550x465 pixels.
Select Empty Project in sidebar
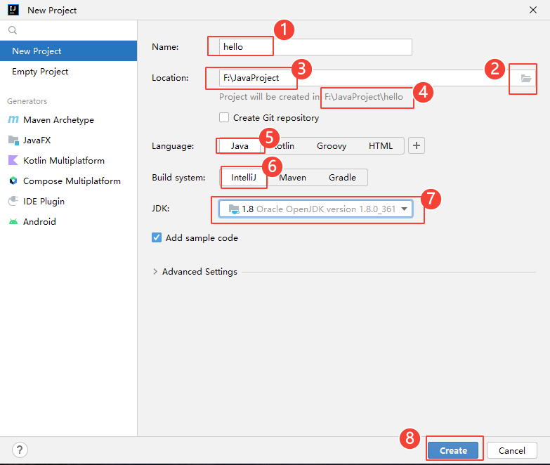[x=68, y=72]
